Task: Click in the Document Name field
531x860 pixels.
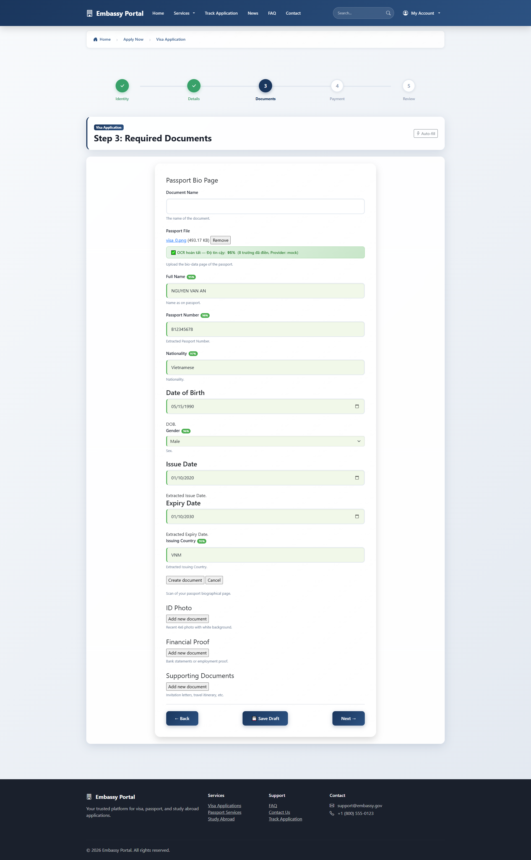Action: click(x=265, y=206)
